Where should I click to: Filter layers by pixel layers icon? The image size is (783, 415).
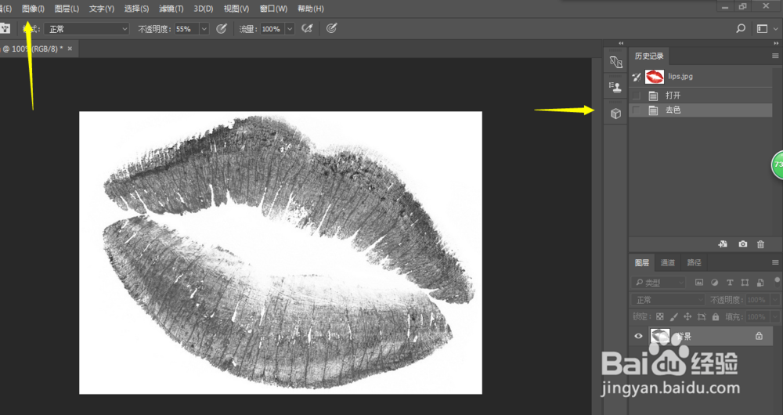[699, 283]
